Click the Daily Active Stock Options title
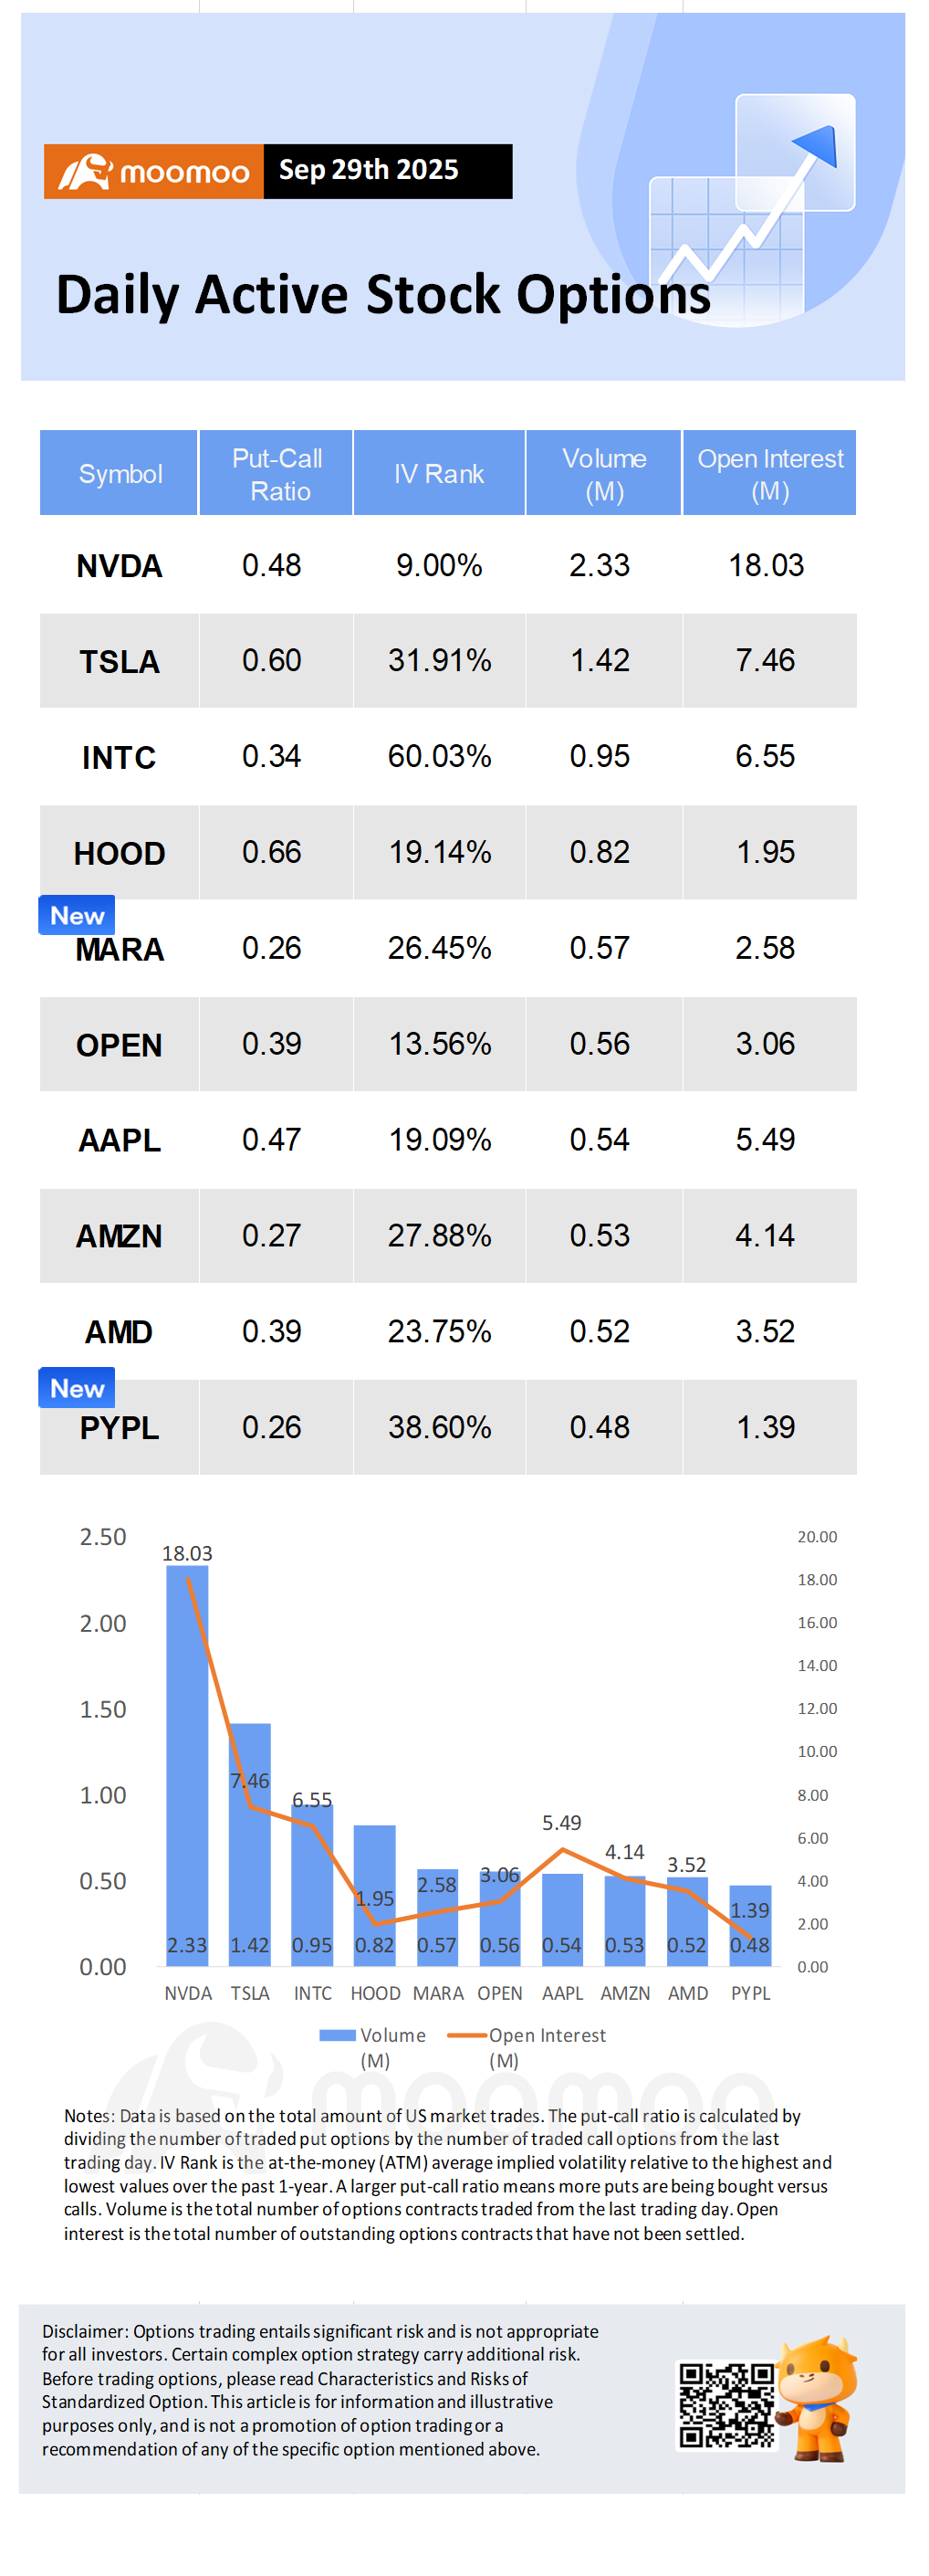 (x=383, y=295)
